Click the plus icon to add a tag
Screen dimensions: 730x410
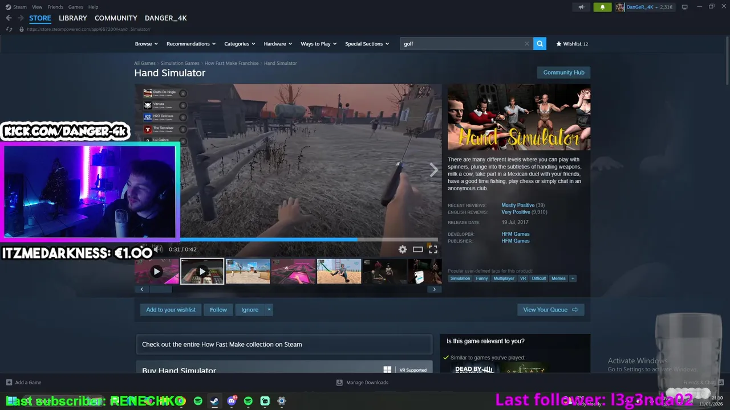coord(573,278)
